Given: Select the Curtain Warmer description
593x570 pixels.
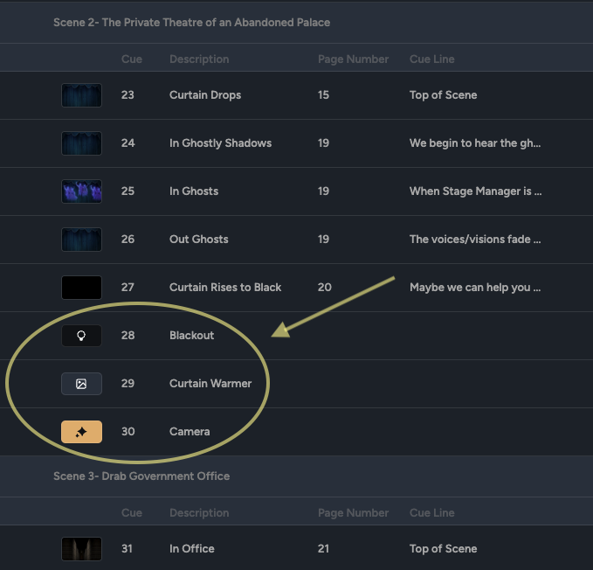Looking at the screenshot, I should [x=210, y=384].
